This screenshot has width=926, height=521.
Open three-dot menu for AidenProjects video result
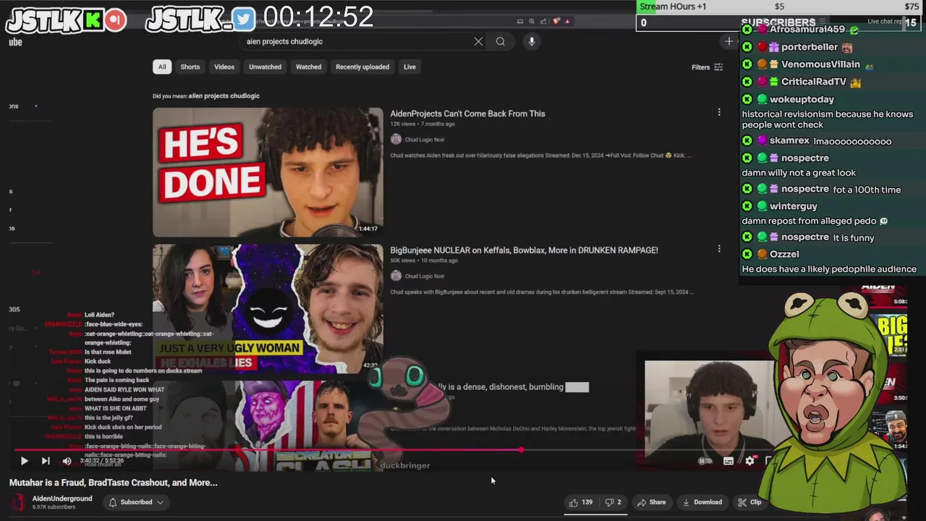pos(719,112)
